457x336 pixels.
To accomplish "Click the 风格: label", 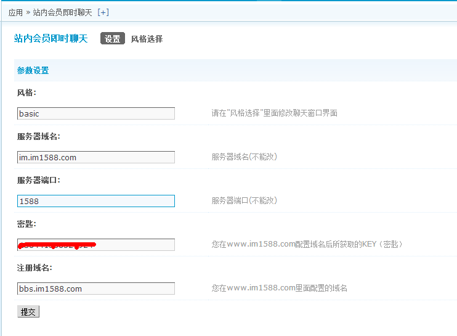I will (26, 92).
